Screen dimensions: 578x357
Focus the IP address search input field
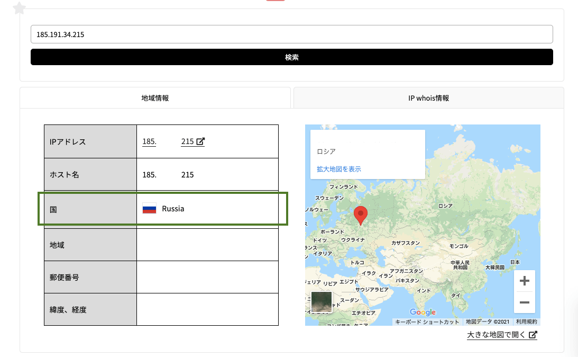click(x=291, y=34)
